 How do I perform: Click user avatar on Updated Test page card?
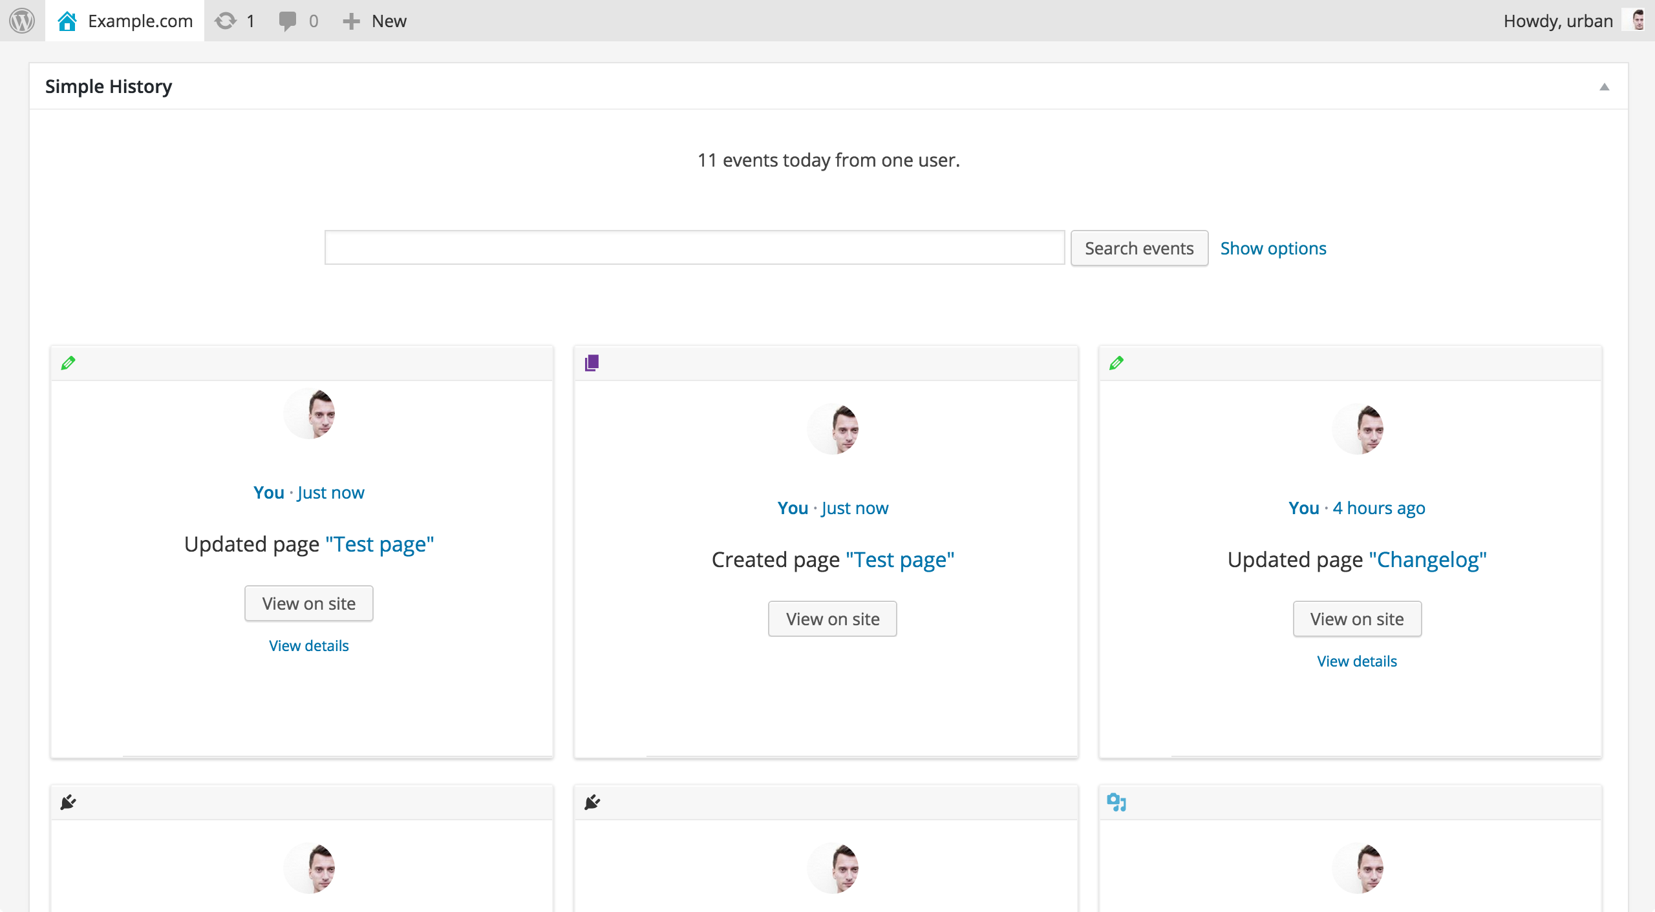click(309, 414)
